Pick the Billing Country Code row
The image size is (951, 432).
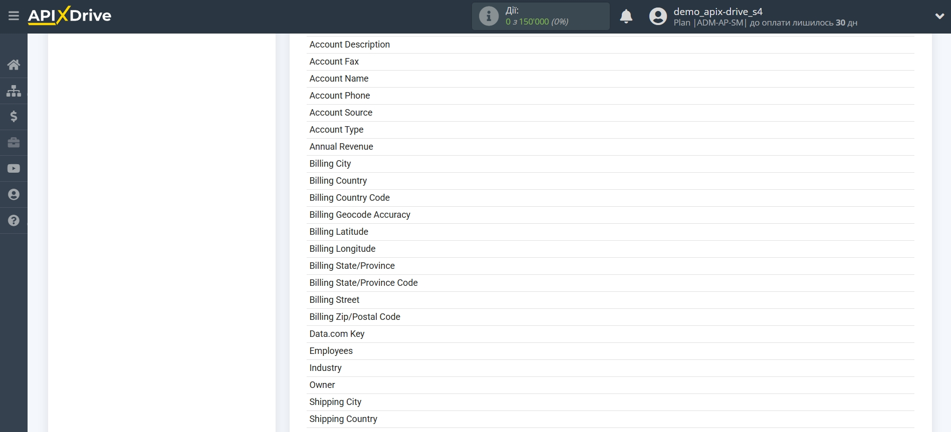610,198
